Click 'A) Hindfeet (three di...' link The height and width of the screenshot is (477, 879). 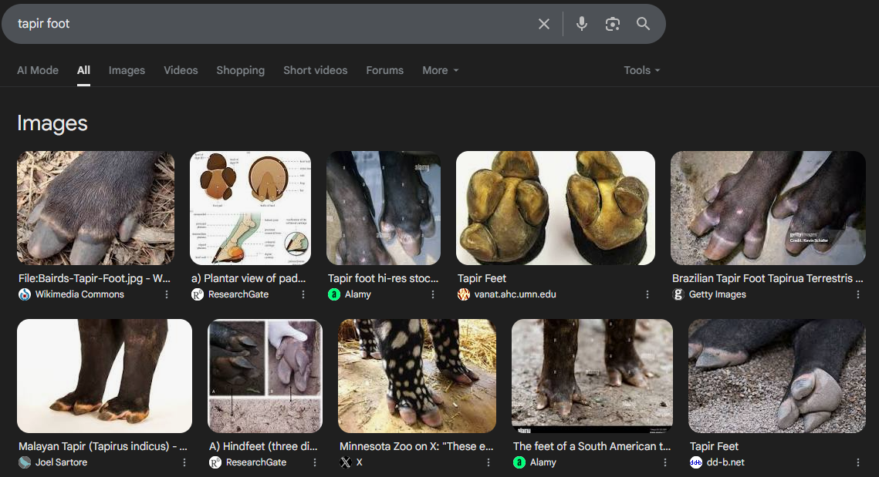263,446
